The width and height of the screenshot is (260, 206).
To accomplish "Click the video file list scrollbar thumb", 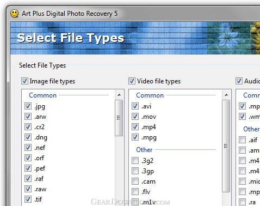I will tap(226, 146).
